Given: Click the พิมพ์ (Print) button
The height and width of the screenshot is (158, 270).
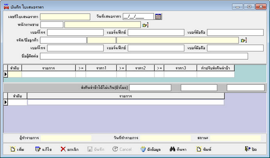Looking at the screenshot, I should [x=204, y=149].
